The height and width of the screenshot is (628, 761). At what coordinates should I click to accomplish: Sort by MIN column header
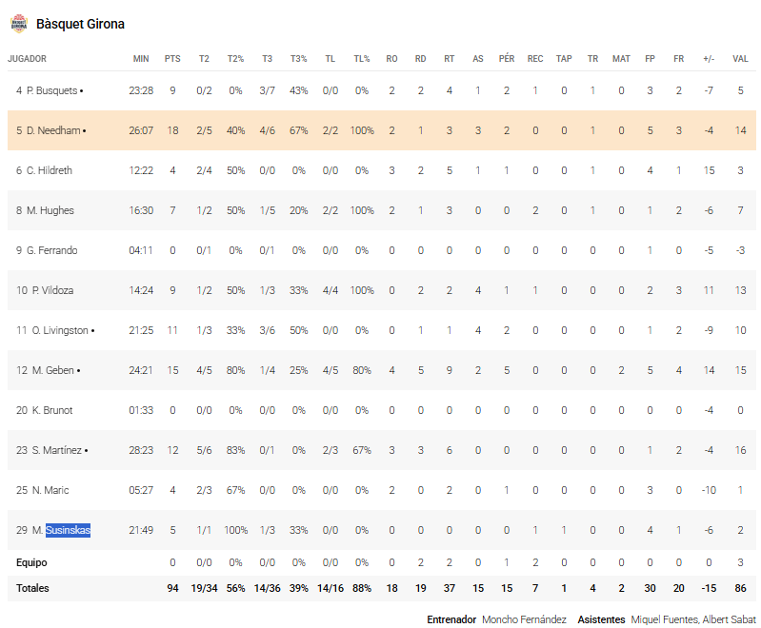click(x=141, y=59)
